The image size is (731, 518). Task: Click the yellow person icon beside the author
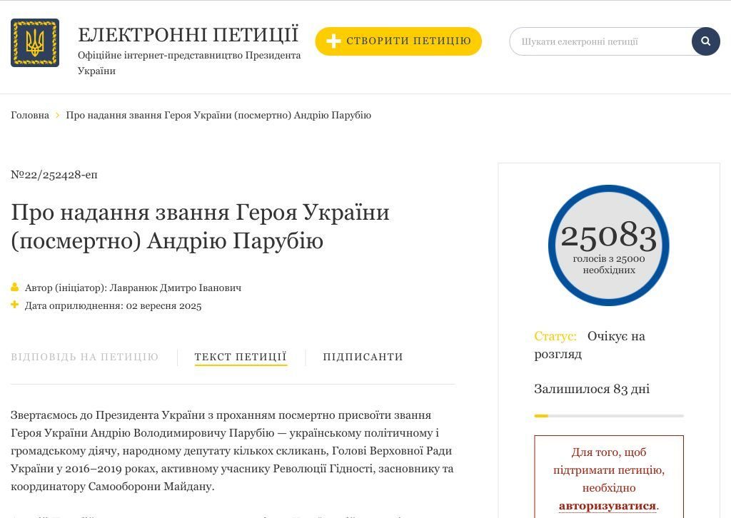click(15, 288)
